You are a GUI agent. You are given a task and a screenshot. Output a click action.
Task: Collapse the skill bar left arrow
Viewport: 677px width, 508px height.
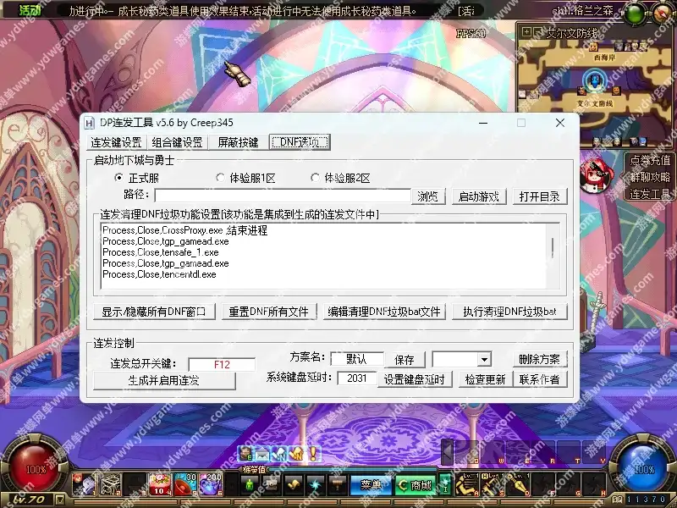pyautogui.click(x=448, y=452)
